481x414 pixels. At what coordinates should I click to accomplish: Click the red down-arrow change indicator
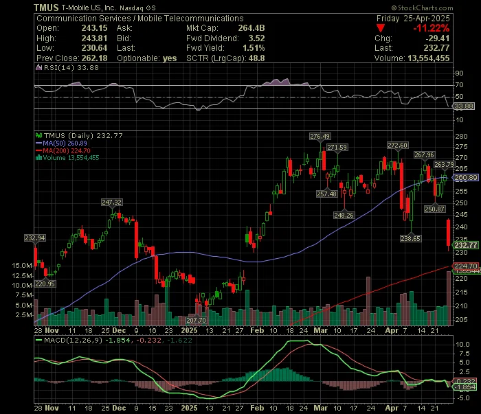click(x=381, y=29)
